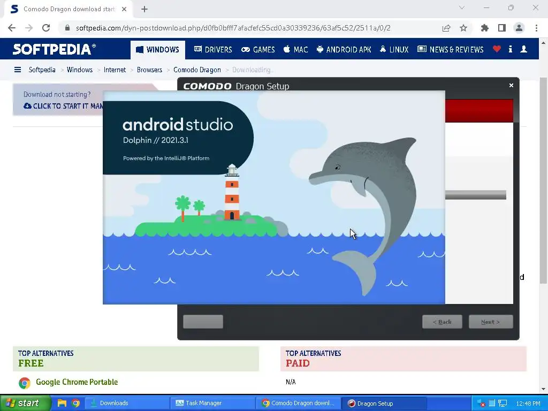The height and width of the screenshot is (411, 548).
Task: Open file explorer quick launch icon
Action: pyautogui.click(x=62, y=403)
